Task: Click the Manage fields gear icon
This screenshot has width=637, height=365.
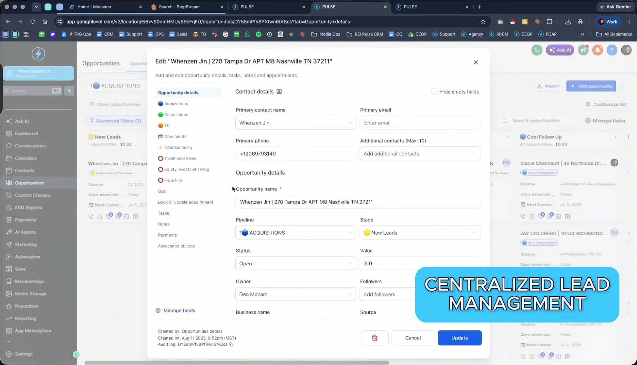Action: [158, 310]
